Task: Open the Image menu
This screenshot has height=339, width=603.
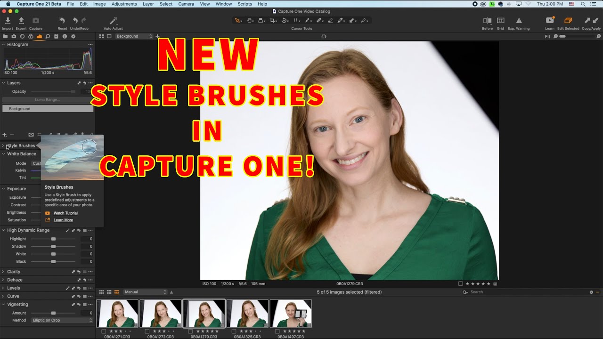Action: click(x=99, y=4)
